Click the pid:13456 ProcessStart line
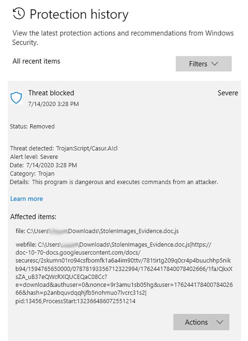 click(x=75, y=301)
